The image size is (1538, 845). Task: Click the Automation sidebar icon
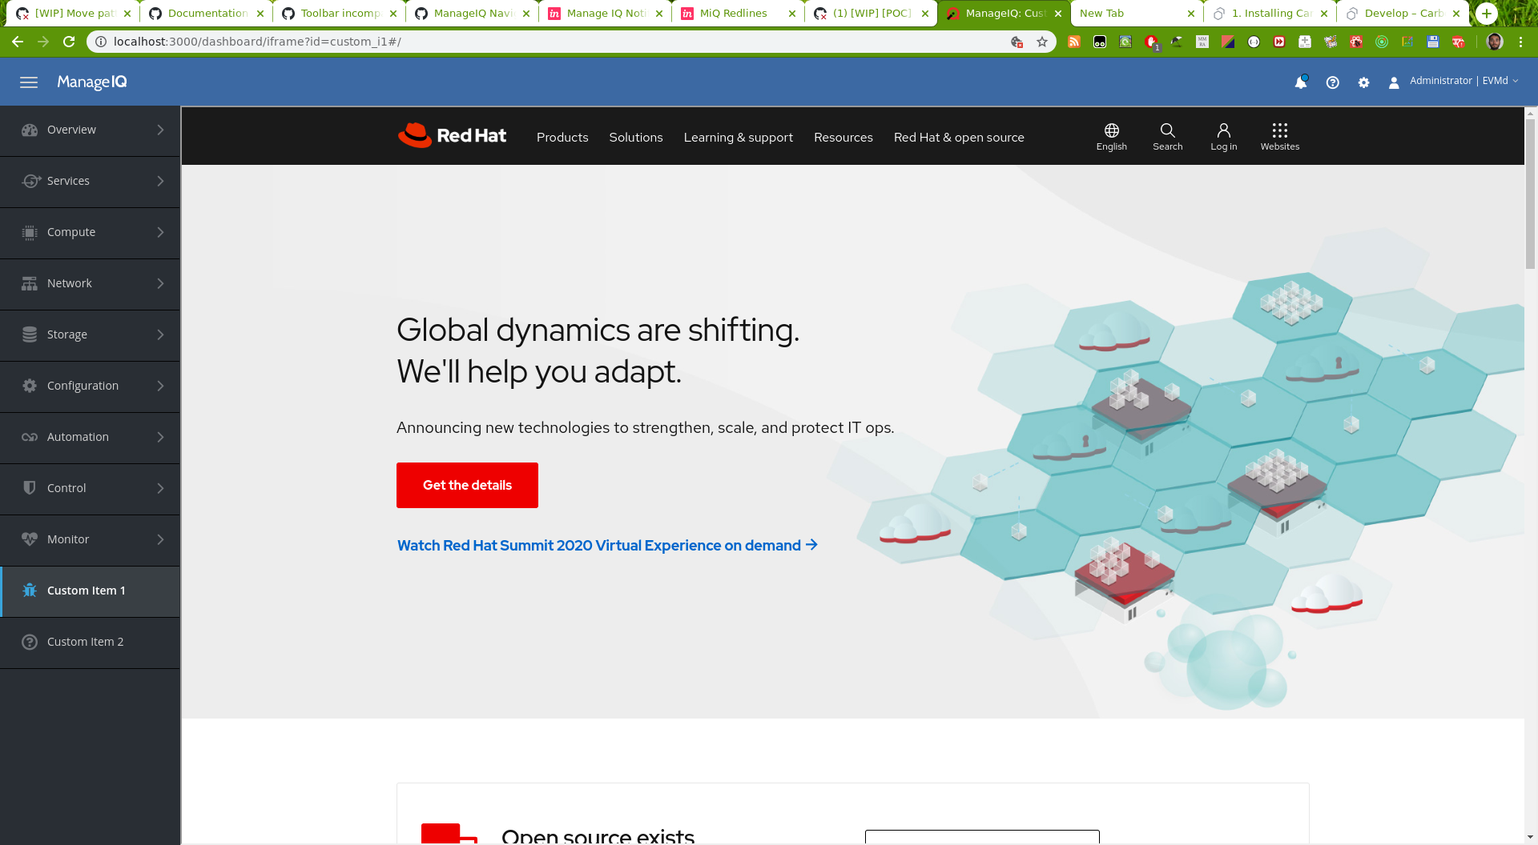30,437
